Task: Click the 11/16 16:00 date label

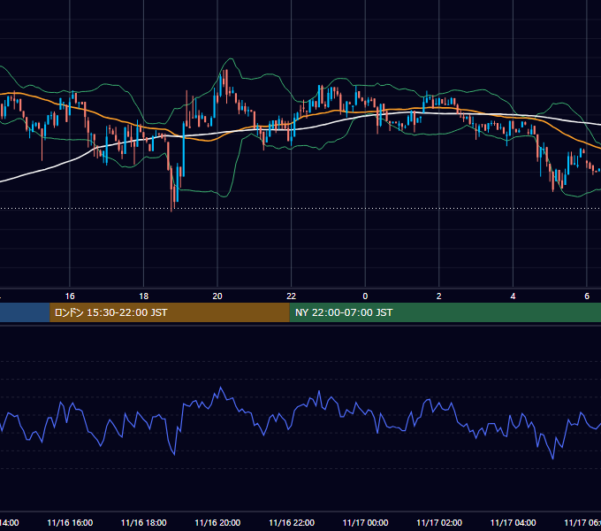Action: [70, 522]
